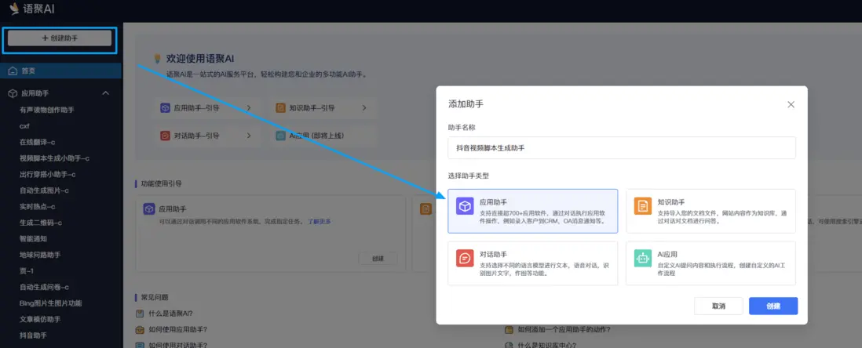Click green robot icon in AI应用 card
This screenshot has width=862, height=348.
pyautogui.click(x=643, y=259)
